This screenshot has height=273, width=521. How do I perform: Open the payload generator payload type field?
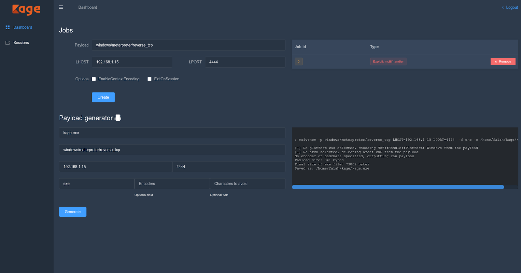tap(172, 150)
